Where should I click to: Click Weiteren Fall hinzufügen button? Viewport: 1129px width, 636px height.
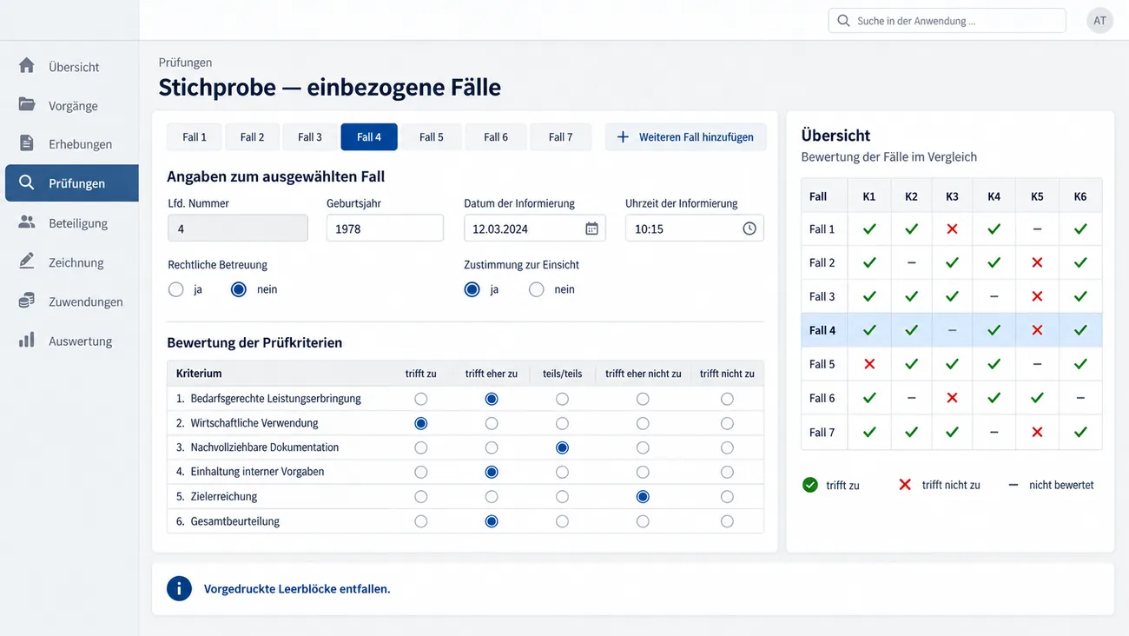coord(686,137)
